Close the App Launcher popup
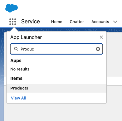 (101, 37)
